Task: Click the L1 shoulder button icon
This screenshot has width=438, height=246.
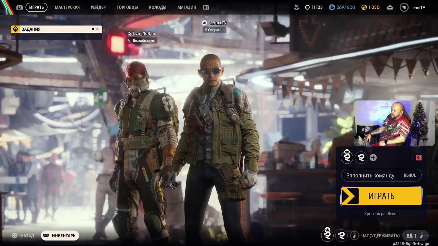Action: pyautogui.click(x=20, y=7)
